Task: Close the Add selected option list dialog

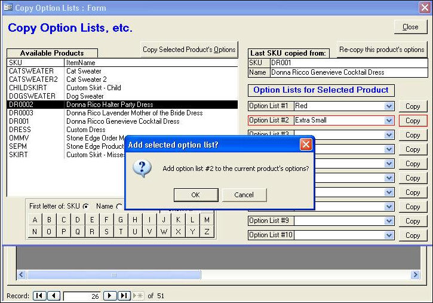Action: [306, 145]
